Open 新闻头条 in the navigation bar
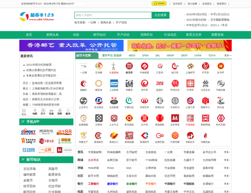The image size is (251, 193). tap(53, 35)
